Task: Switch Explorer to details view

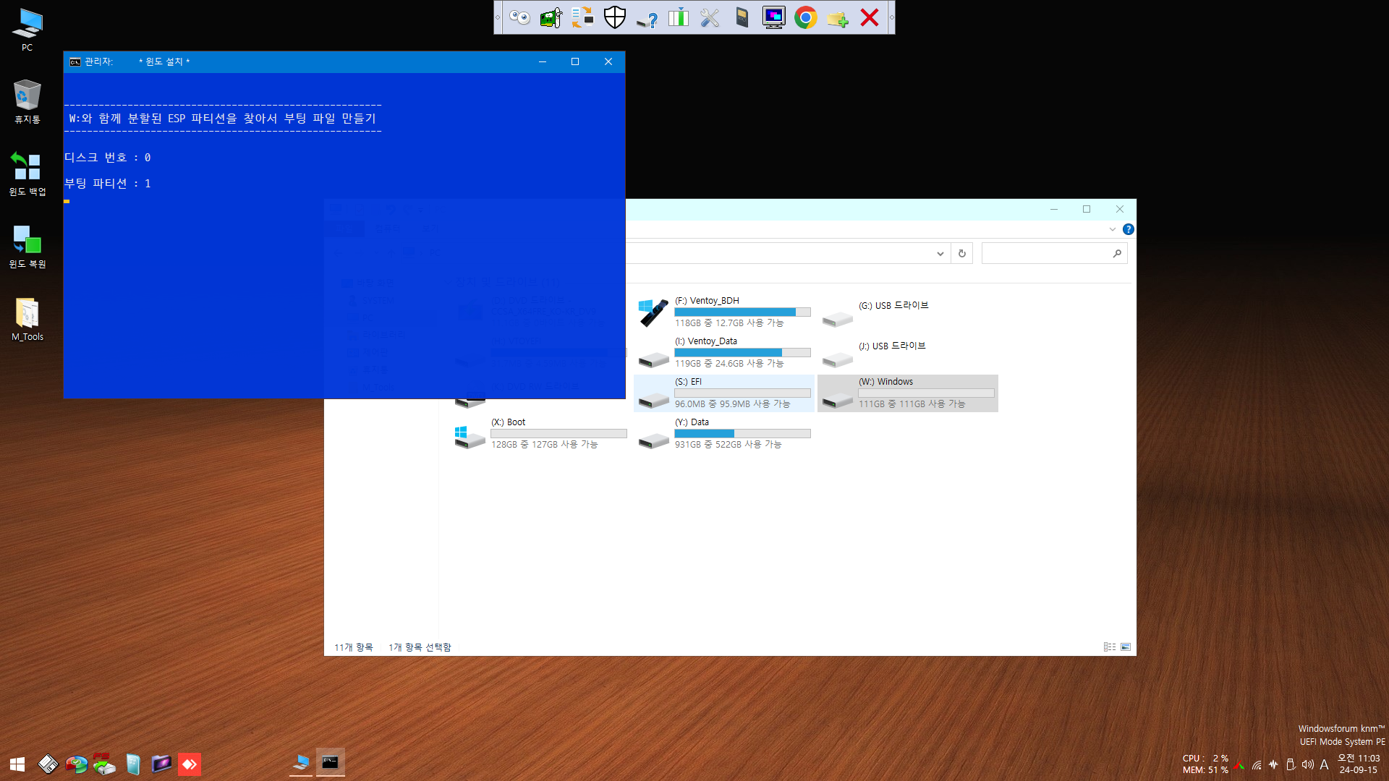Action: pyautogui.click(x=1110, y=647)
